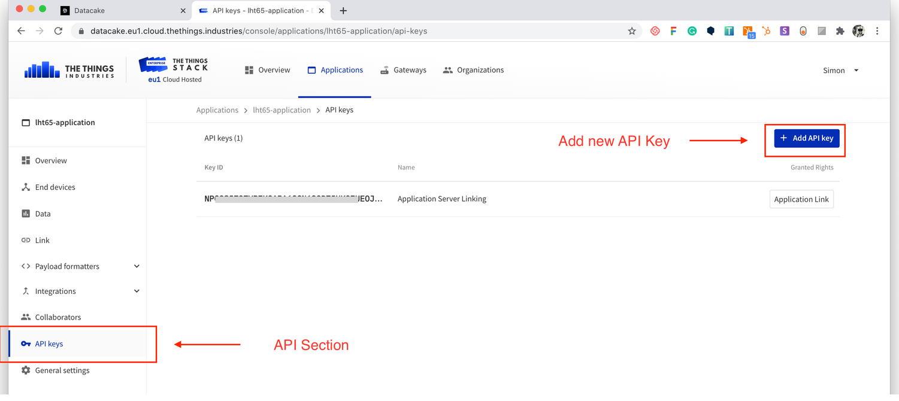Go to Applications in the breadcrumb

pyautogui.click(x=217, y=110)
